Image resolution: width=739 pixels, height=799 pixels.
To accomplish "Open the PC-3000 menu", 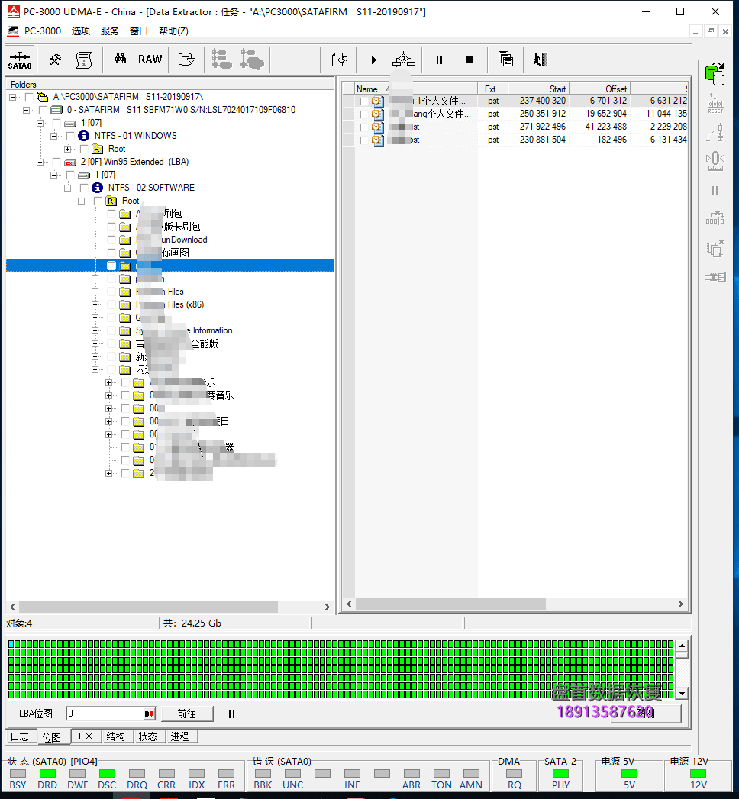I will 43,31.
